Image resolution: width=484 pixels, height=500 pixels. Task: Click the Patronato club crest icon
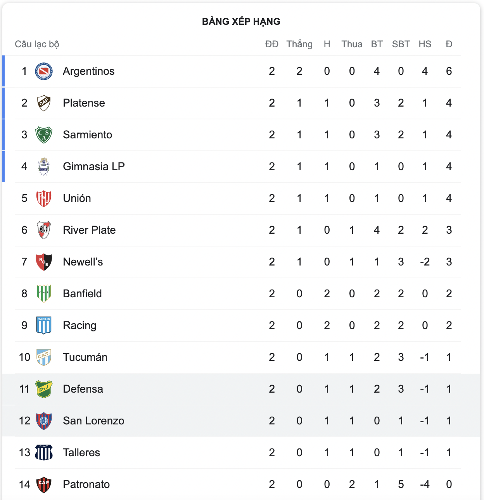[44, 484]
